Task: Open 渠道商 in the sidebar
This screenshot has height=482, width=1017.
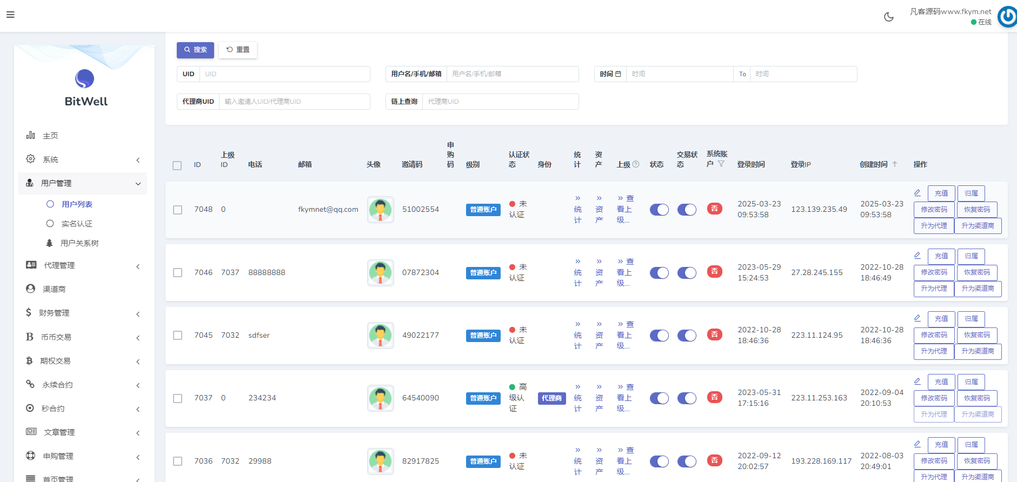Action: [x=82, y=289]
